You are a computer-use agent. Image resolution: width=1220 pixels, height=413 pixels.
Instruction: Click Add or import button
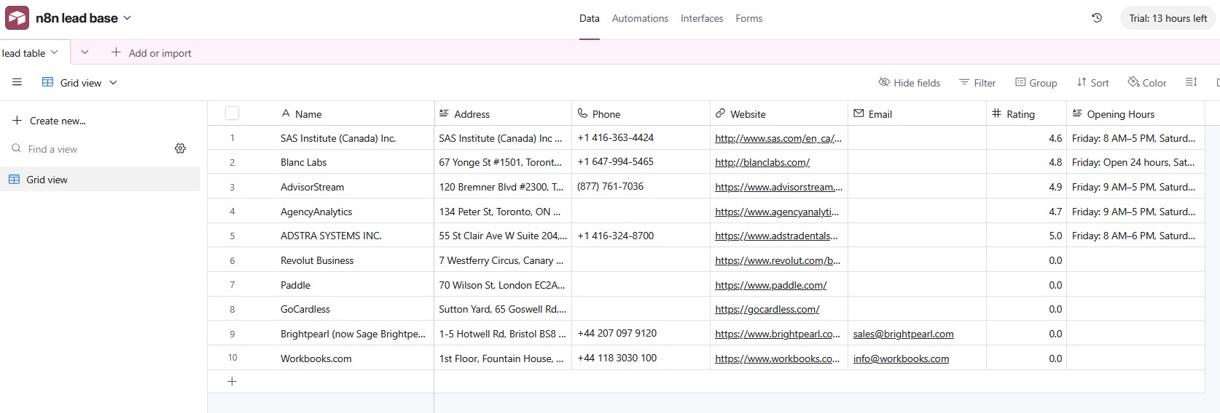point(152,53)
